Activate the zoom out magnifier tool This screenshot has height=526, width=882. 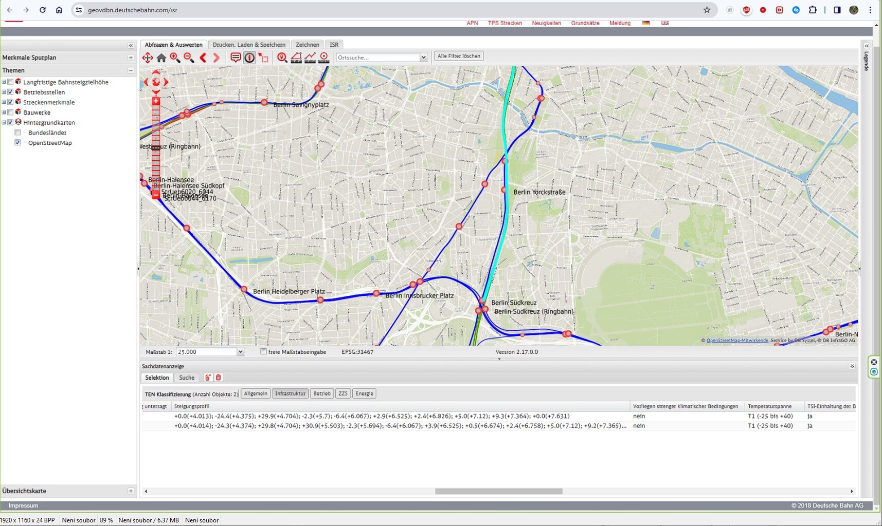tap(189, 58)
